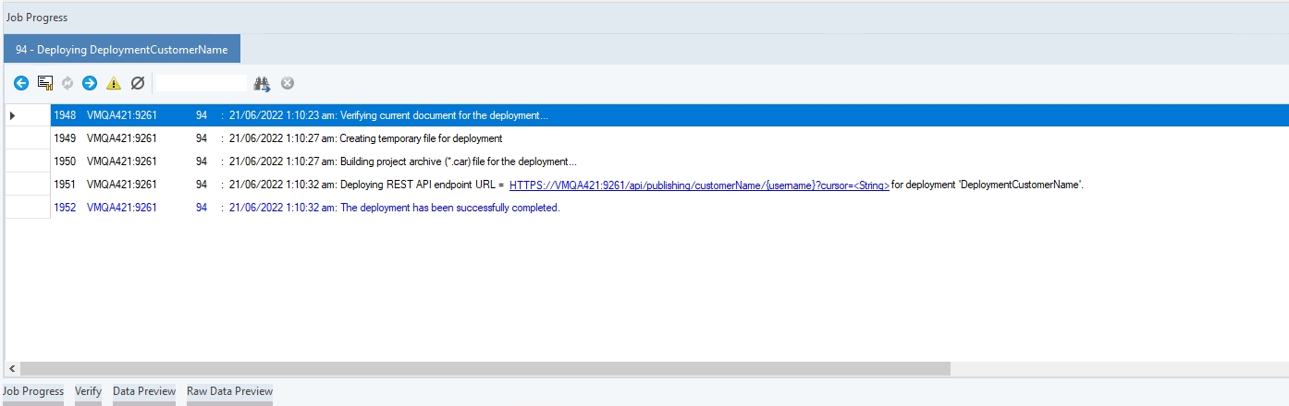Click the binoculars find icon
1289x406 pixels.
[262, 83]
